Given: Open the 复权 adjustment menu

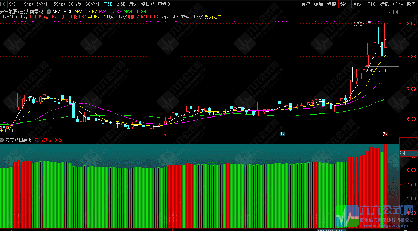Looking at the screenshot, I should 305,4.
